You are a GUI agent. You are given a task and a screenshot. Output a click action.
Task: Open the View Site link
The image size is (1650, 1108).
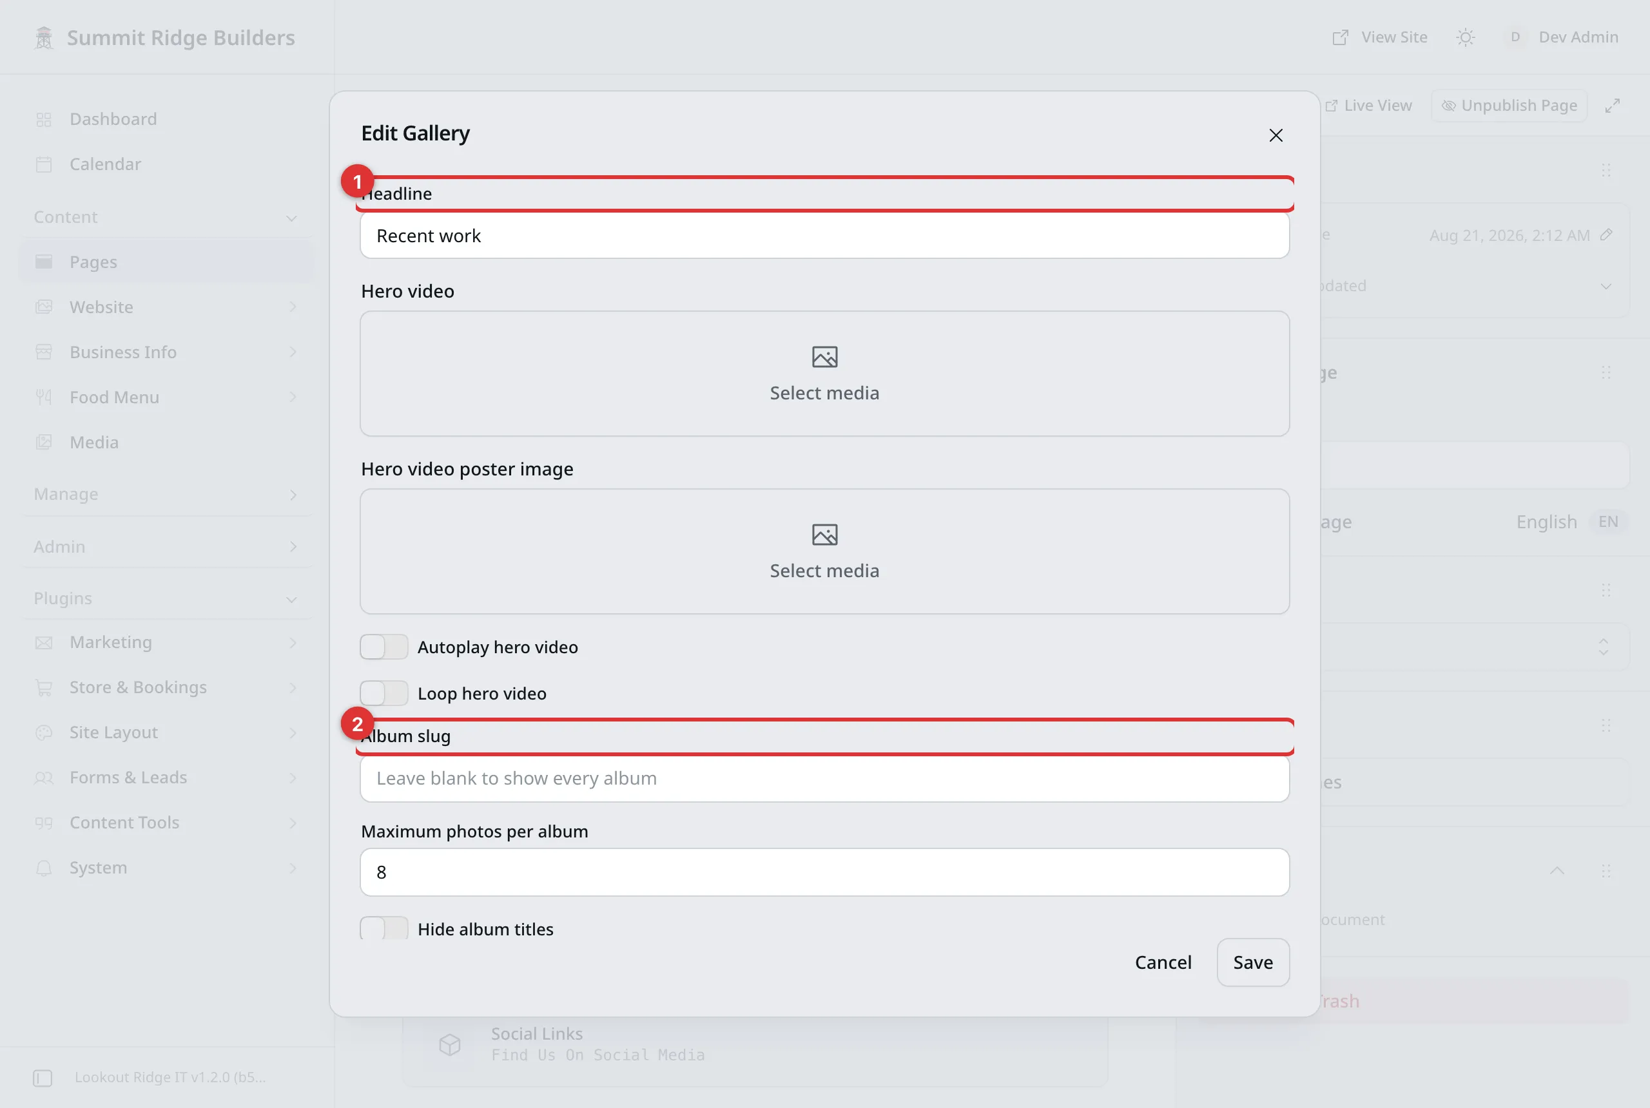(x=1379, y=37)
